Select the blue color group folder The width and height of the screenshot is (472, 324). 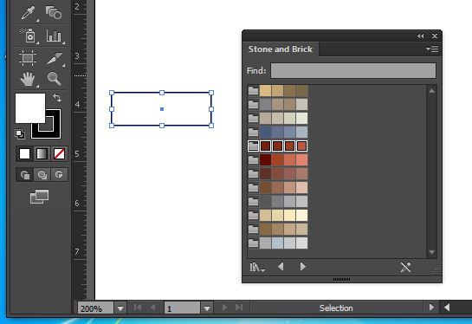click(x=253, y=132)
